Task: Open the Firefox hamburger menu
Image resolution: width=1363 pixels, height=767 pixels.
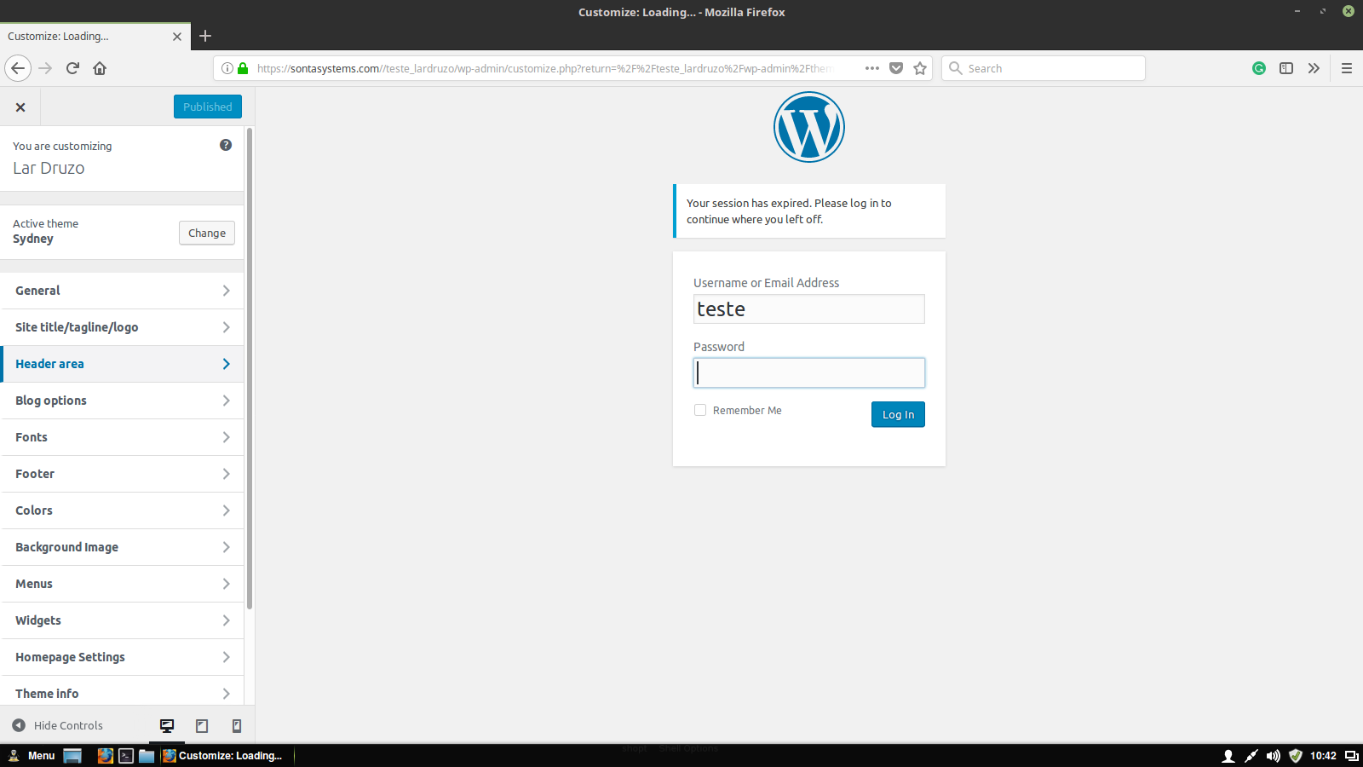Action: point(1347,68)
